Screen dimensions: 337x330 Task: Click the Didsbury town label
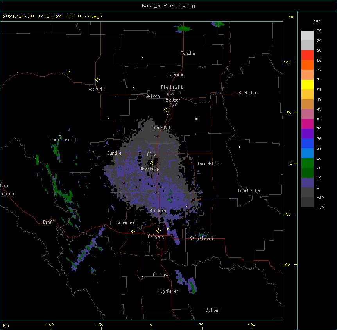tap(150, 169)
